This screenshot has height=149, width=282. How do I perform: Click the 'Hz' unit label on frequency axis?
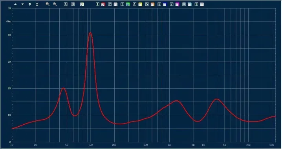coord(203,145)
